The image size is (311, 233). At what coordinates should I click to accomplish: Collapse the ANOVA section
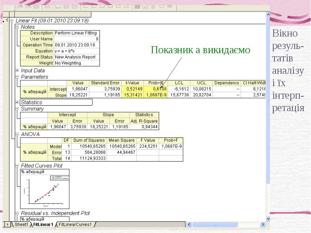coord(17,134)
